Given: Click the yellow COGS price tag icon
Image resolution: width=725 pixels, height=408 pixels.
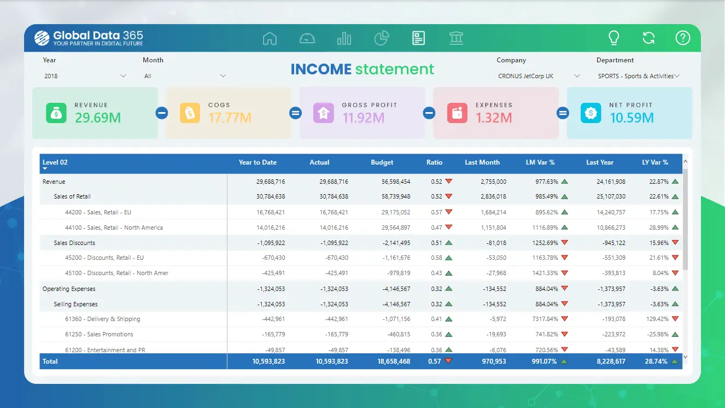Looking at the screenshot, I should (x=190, y=113).
